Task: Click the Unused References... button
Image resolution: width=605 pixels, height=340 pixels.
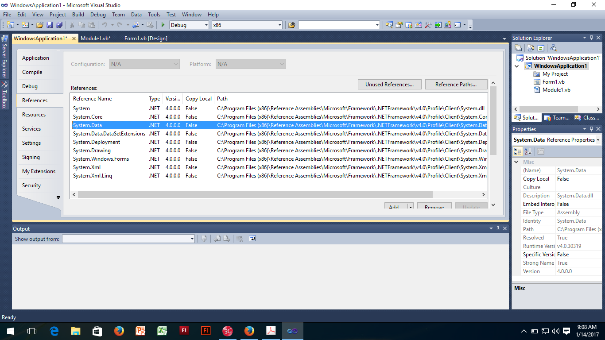Action: click(389, 85)
